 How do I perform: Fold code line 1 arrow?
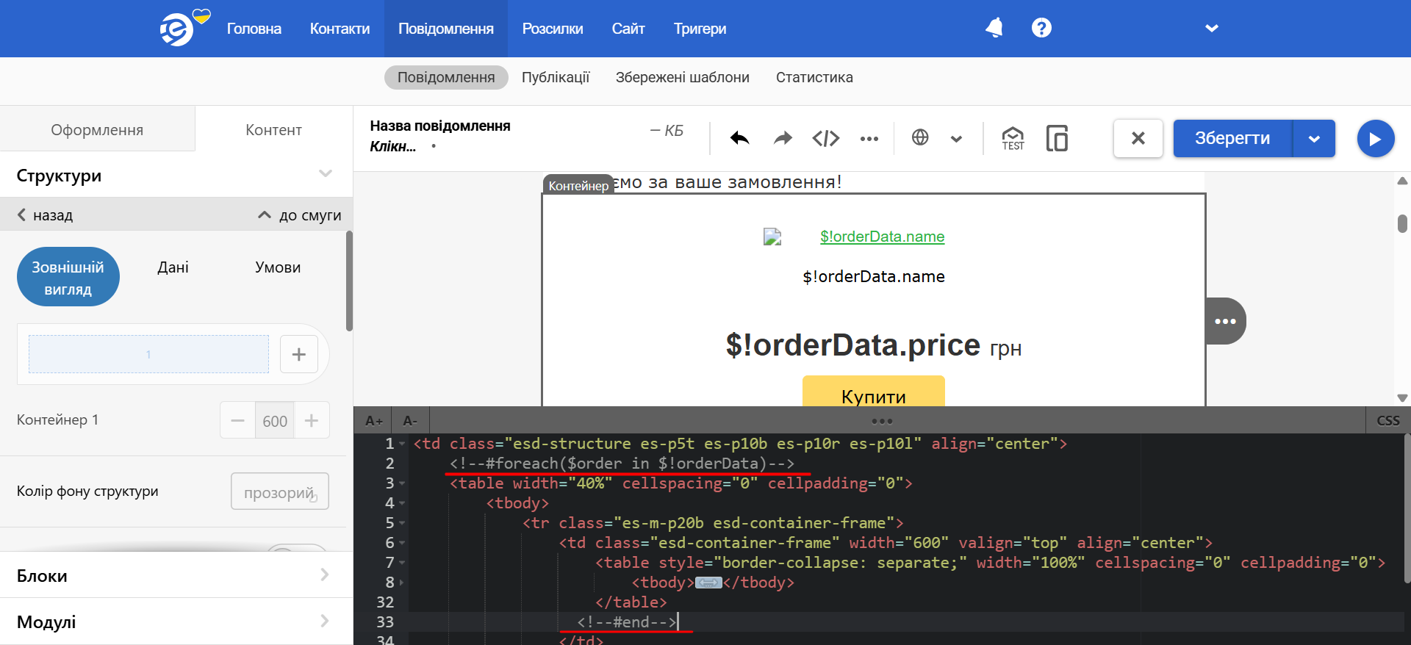[402, 444]
